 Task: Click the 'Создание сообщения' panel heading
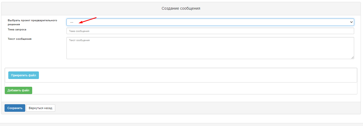181,8
